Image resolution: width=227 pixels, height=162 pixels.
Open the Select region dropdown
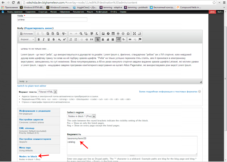(81, 116)
